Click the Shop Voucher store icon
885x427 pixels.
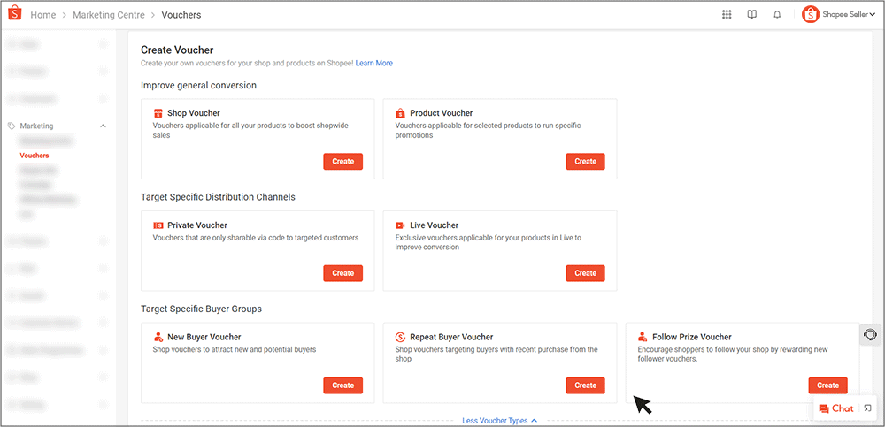(158, 113)
